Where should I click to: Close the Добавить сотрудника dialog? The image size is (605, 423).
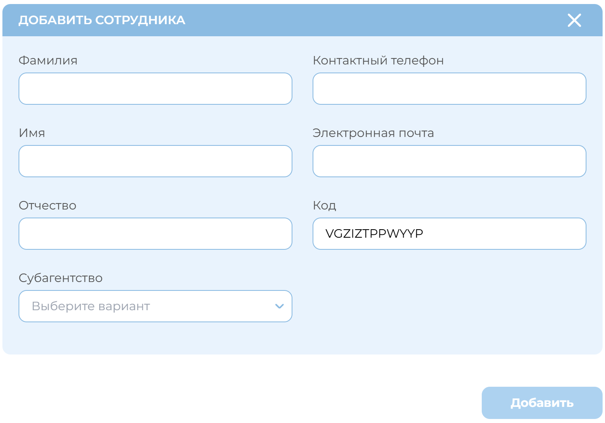click(574, 20)
